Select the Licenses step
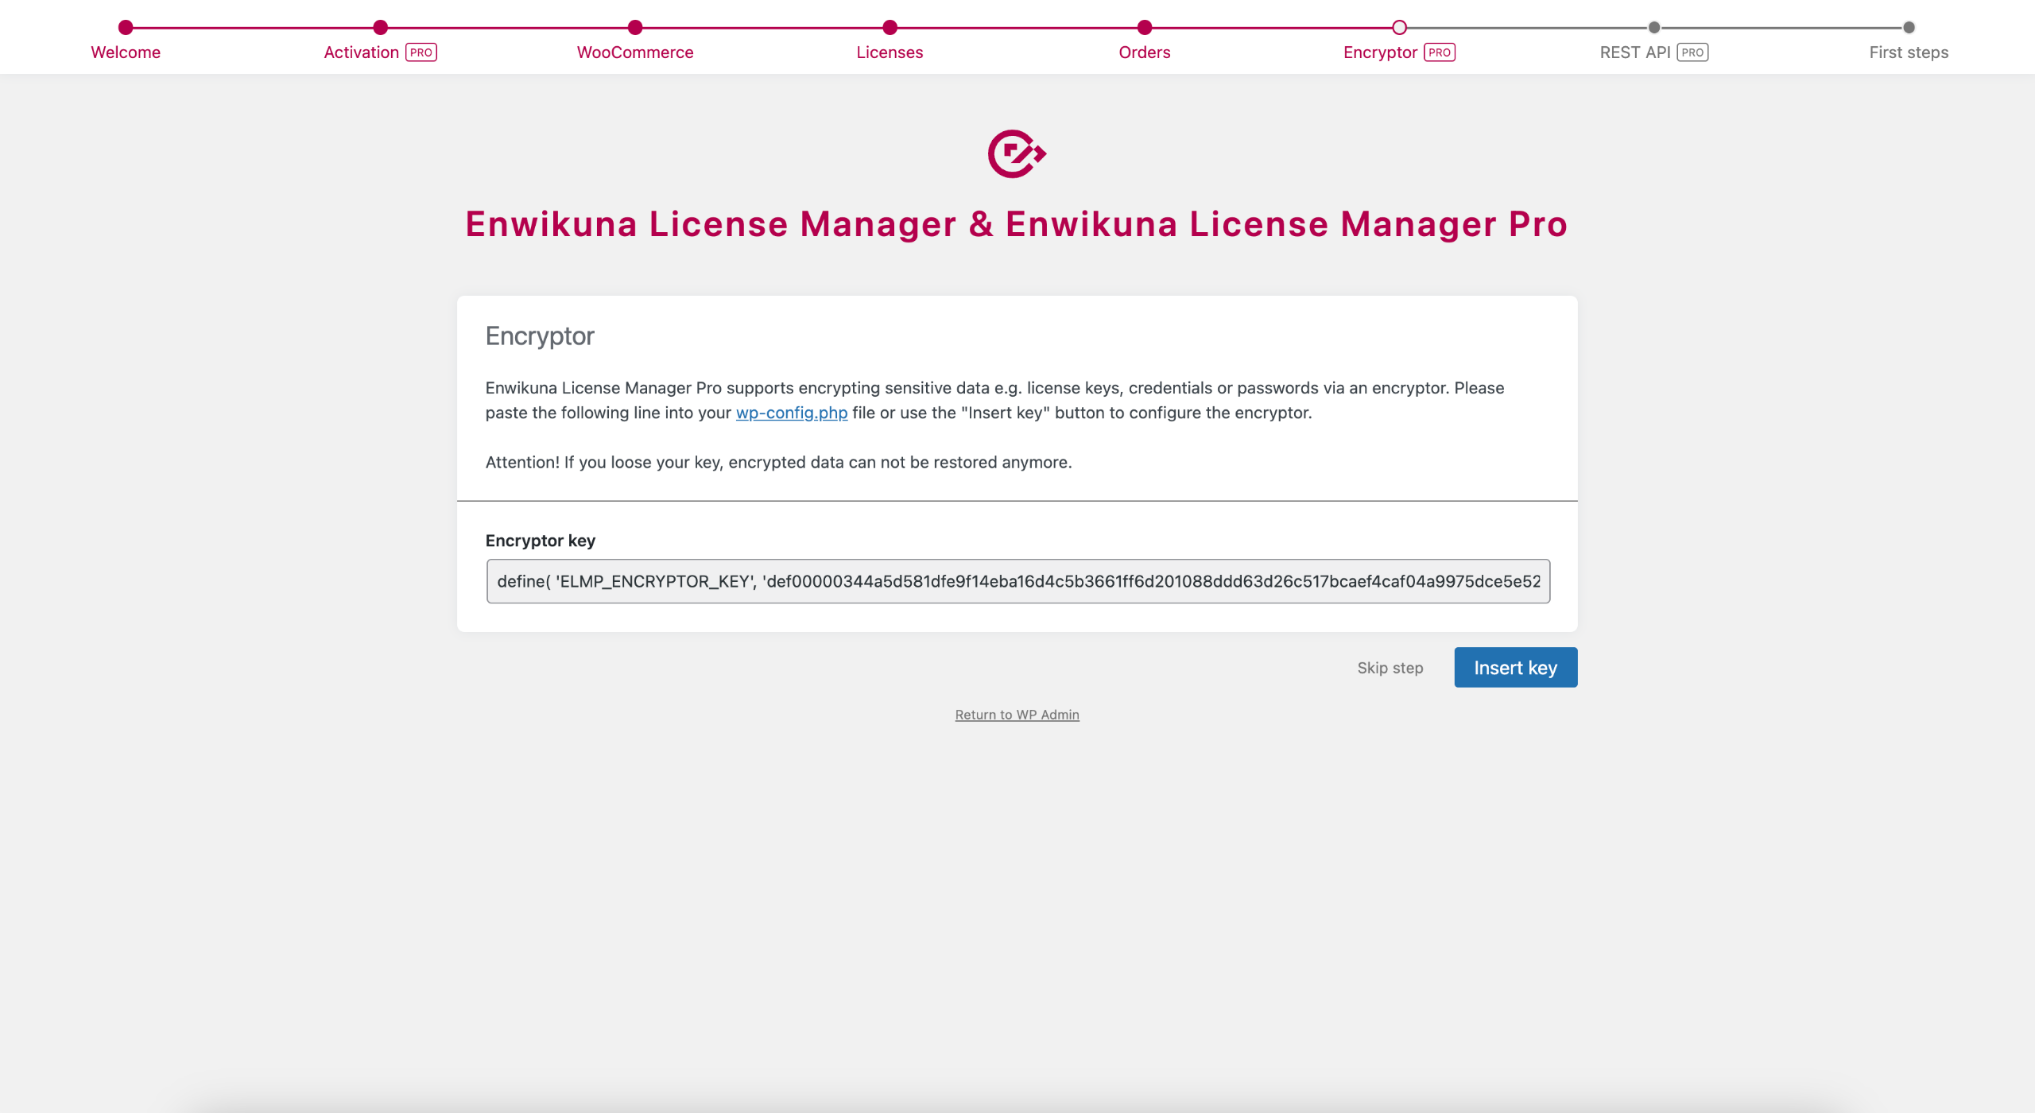2035x1113 pixels. pos(890,52)
